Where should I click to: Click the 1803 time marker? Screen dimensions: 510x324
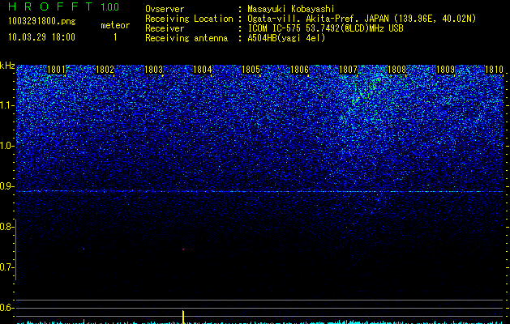[153, 70]
